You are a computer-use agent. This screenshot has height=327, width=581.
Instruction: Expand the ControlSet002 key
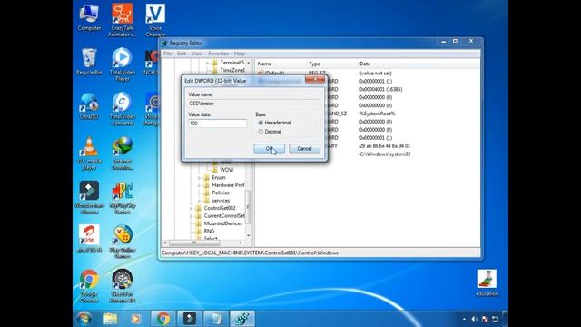pyautogui.click(x=192, y=208)
